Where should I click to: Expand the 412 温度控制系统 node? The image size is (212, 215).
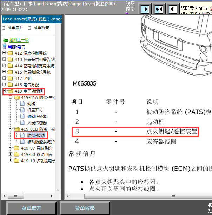click(4, 52)
